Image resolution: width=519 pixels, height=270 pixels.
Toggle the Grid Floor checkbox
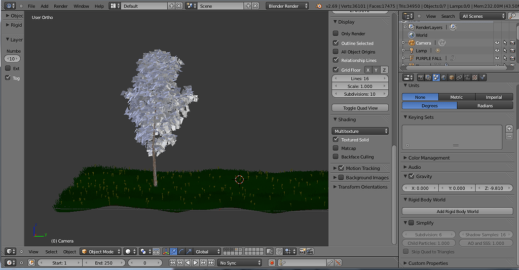(336, 70)
